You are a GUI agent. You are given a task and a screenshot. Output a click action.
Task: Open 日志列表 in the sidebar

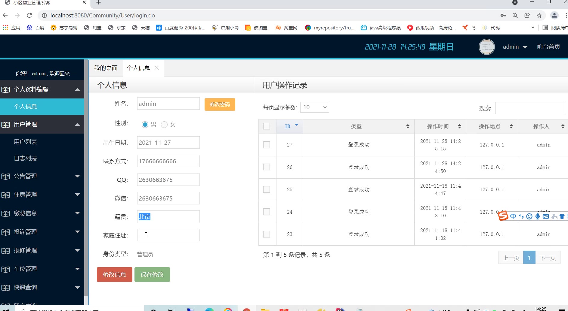(x=25, y=158)
